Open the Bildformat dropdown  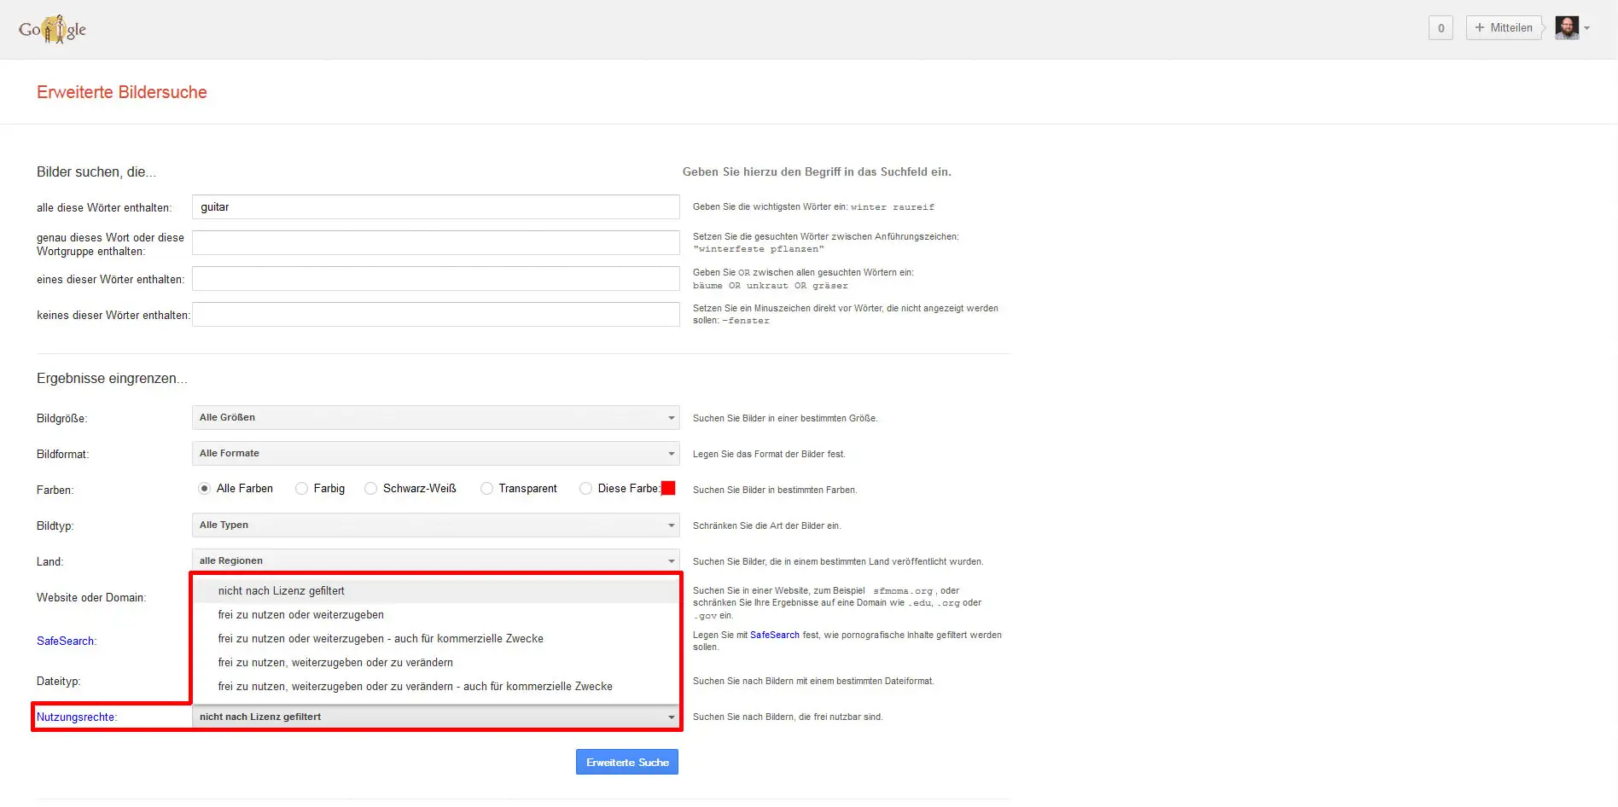coord(436,453)
